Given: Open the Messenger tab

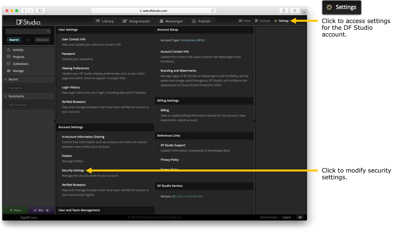Looking at the screenshot, I should point(171,21).
